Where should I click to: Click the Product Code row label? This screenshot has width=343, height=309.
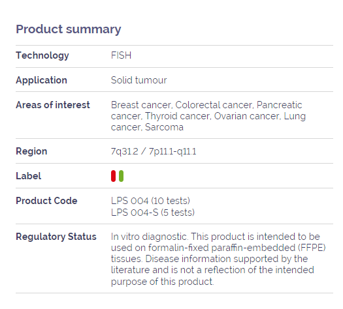tap(46, 201)
